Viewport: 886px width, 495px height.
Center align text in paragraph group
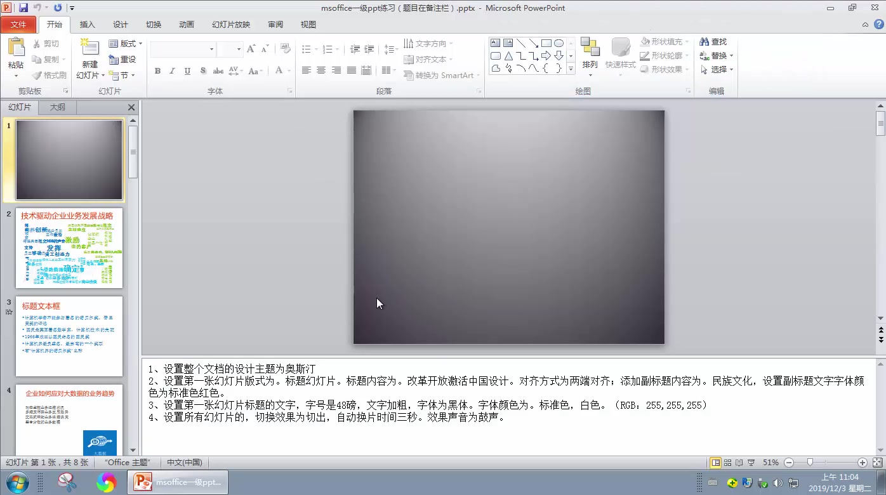[x=321, y=70]
